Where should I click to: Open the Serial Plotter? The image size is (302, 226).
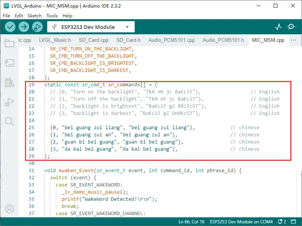pos(278,27)
